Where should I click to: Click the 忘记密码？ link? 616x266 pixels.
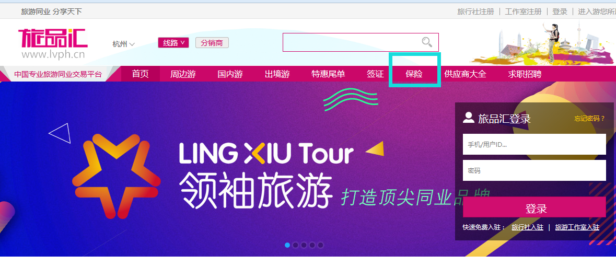tap(590, 118)
